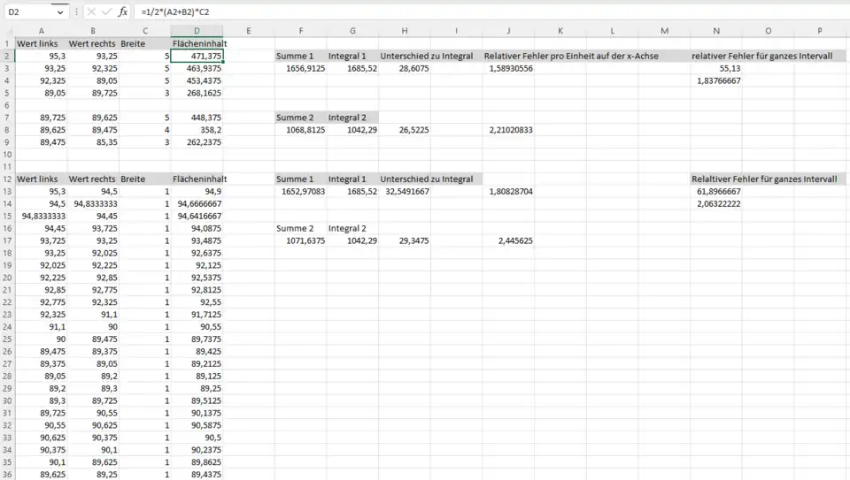Select the column D header
The image size is (850, 480).
pyautogui.click(x=197, y=31)
